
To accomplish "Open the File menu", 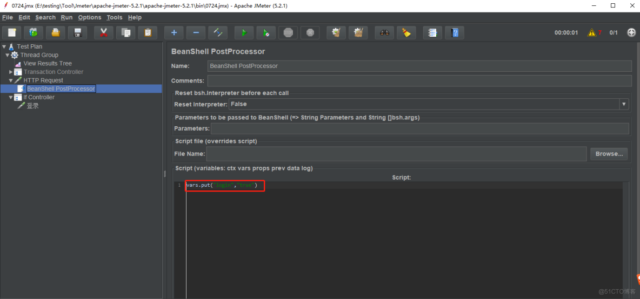I will pyautogui.click(x=8, y=17).
